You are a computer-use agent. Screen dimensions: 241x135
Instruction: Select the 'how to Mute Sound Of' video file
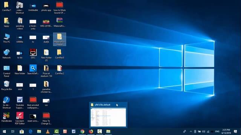pyautogui.click(x=59, y=7)
